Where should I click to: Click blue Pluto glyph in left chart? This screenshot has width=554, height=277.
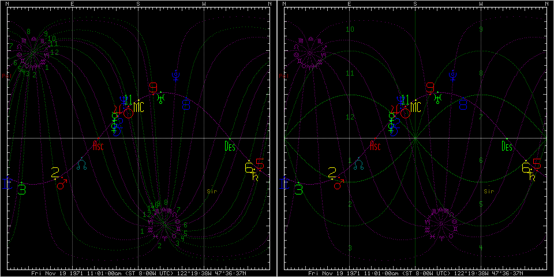[x=175, y=76]
